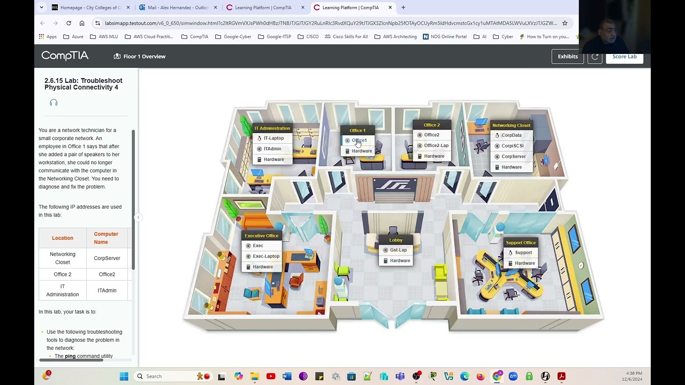Open Hardware view for Office 2

point(431,156)
